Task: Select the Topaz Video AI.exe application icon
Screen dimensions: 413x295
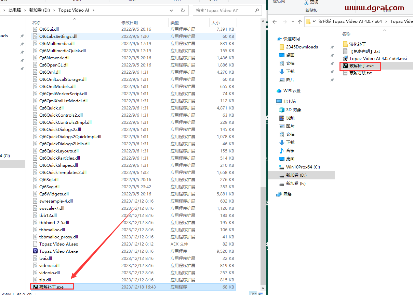Action: pyautogui.click(x=35, y=251)
